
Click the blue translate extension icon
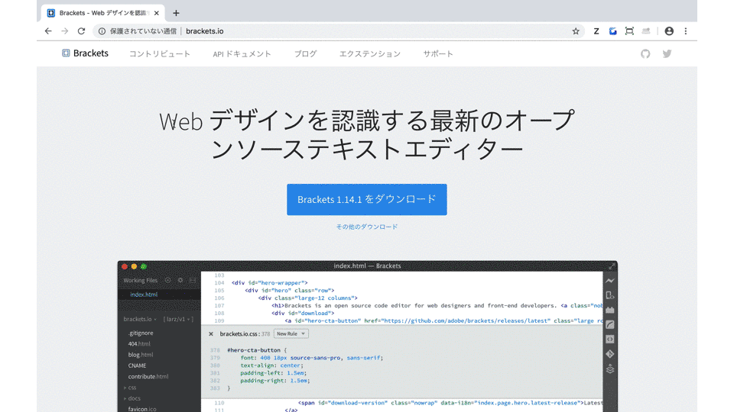[x=612, y=31]
